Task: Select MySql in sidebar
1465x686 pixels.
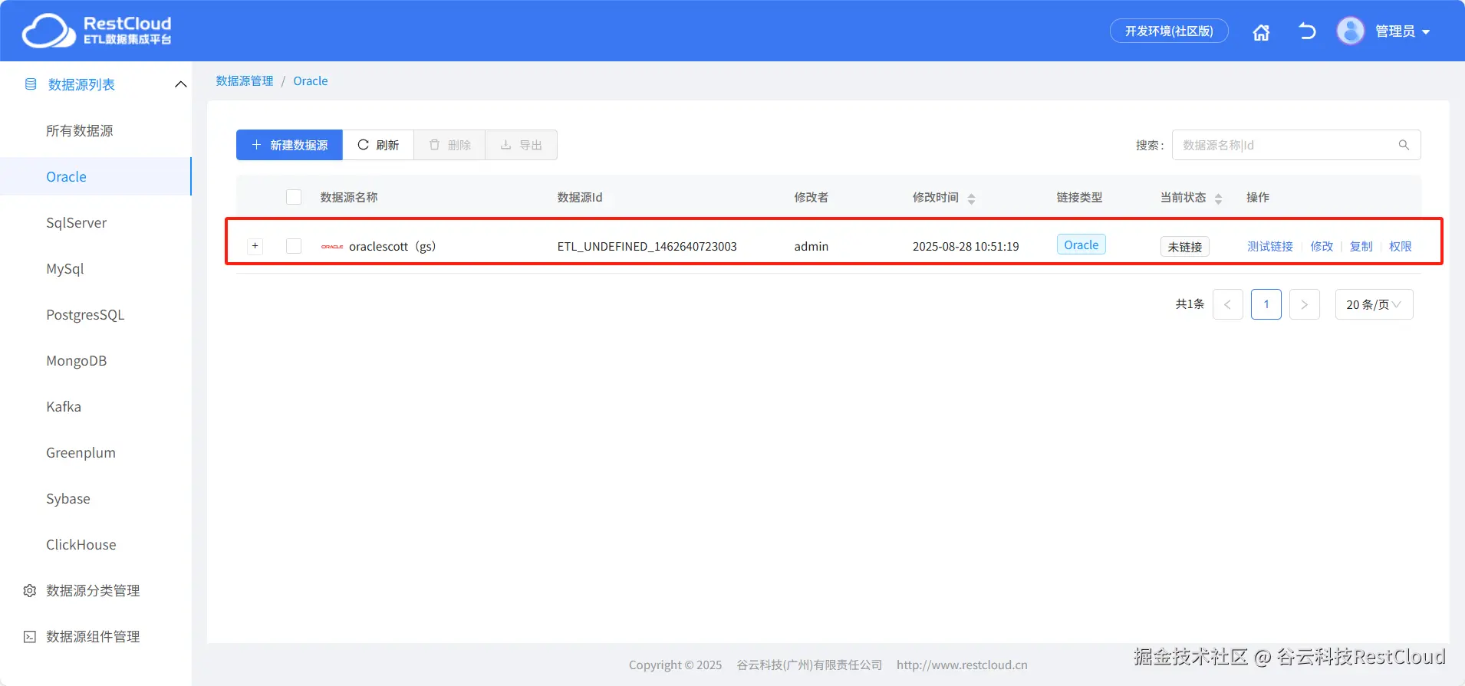Action: (x=65, y=269)
